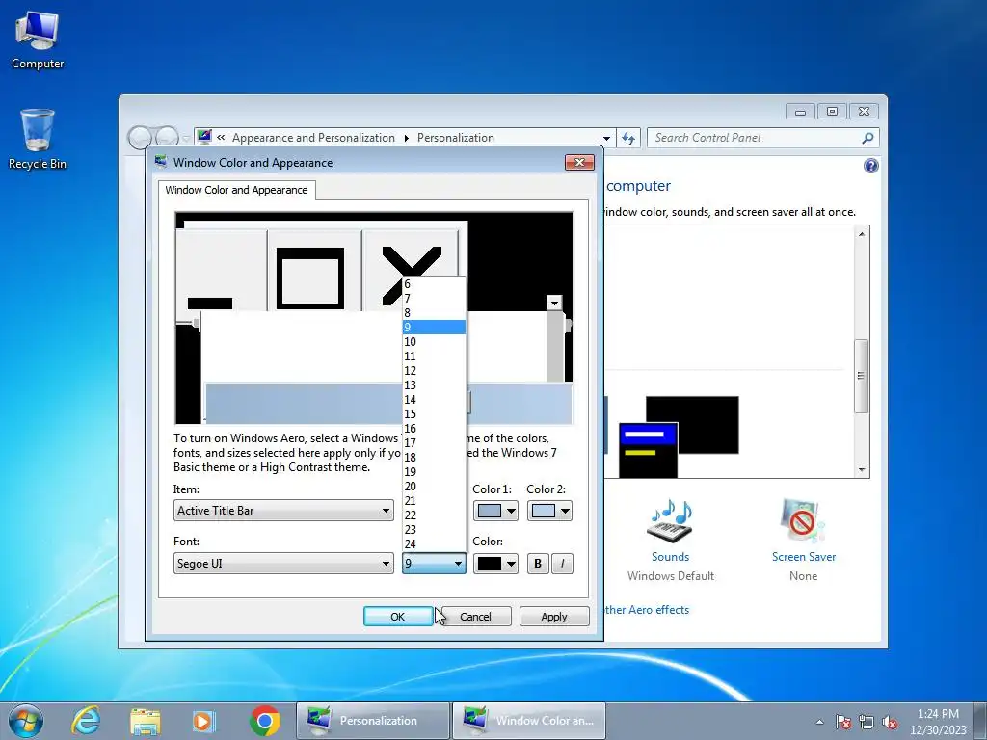Click themes list scroll down arrow
This screenshot has height=740, width=987.
pos(861,470)
